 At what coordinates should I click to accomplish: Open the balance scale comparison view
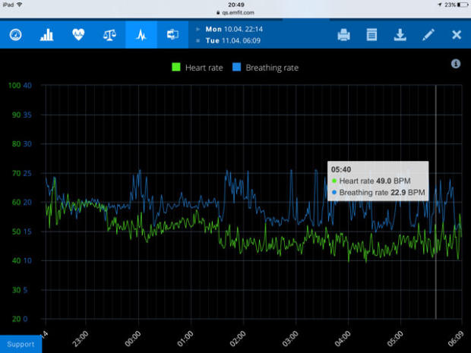point(110,35)
